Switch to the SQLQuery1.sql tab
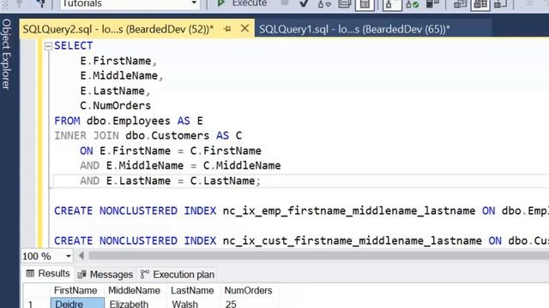549x308 pixels. (354, 29)
